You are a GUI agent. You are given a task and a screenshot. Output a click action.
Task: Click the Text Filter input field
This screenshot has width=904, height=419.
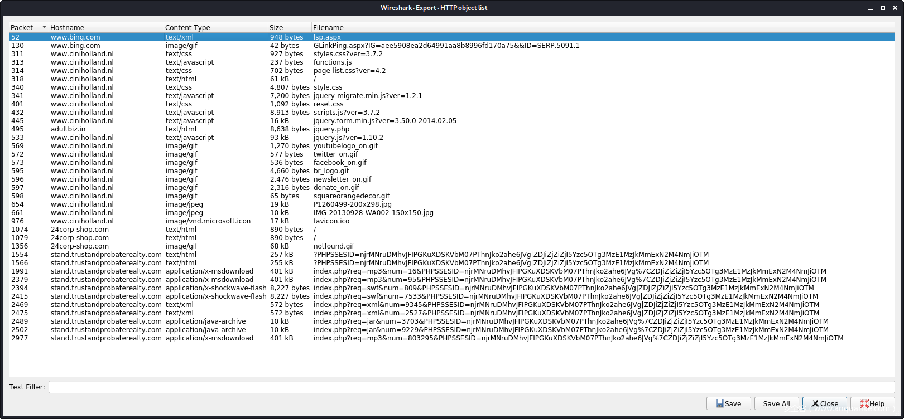(471, 387)
